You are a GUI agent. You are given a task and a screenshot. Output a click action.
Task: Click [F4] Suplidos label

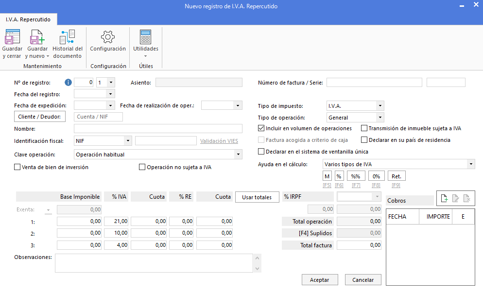[315, 233]
